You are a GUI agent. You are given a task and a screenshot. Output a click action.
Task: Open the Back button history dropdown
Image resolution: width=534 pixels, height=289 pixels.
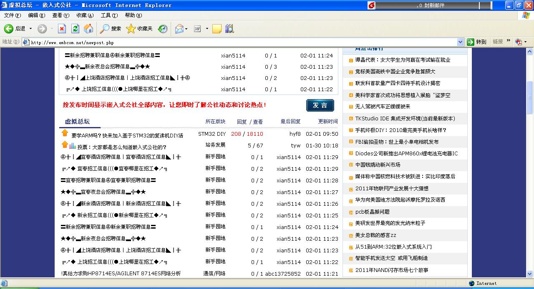30,29
